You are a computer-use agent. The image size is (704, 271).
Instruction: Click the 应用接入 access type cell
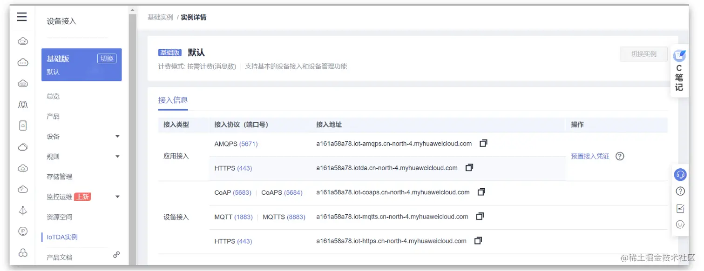pyautogui.click(x=176, y=156)
